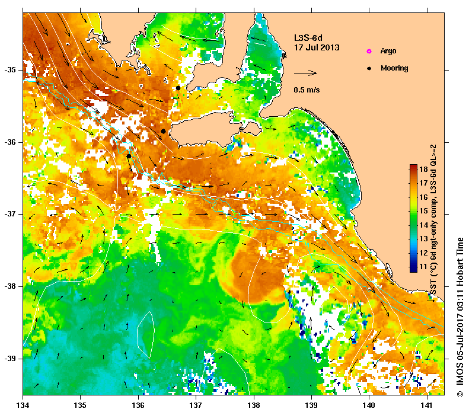Click the northernmost mooring dot on map
Screen dimensions: 469x415
(178, 88)
